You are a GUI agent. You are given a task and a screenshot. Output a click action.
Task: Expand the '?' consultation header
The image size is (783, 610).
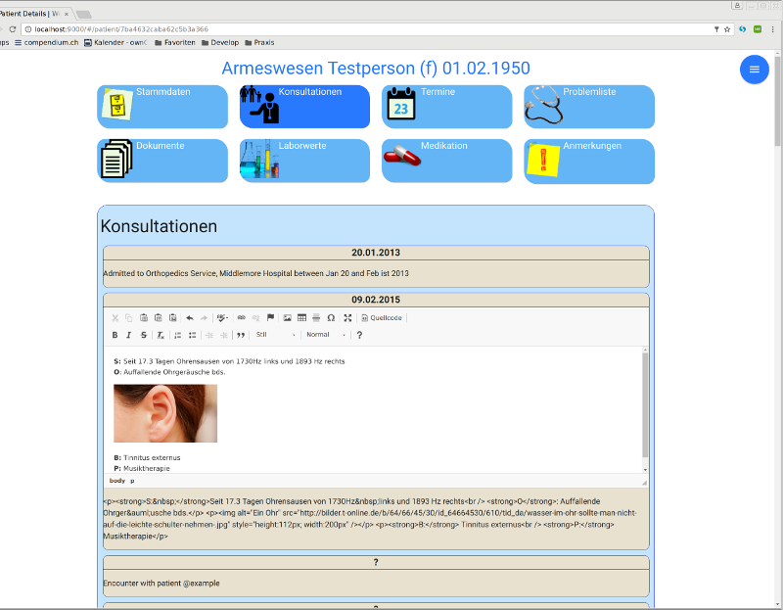pyautogui.click(x=376, y=563)
